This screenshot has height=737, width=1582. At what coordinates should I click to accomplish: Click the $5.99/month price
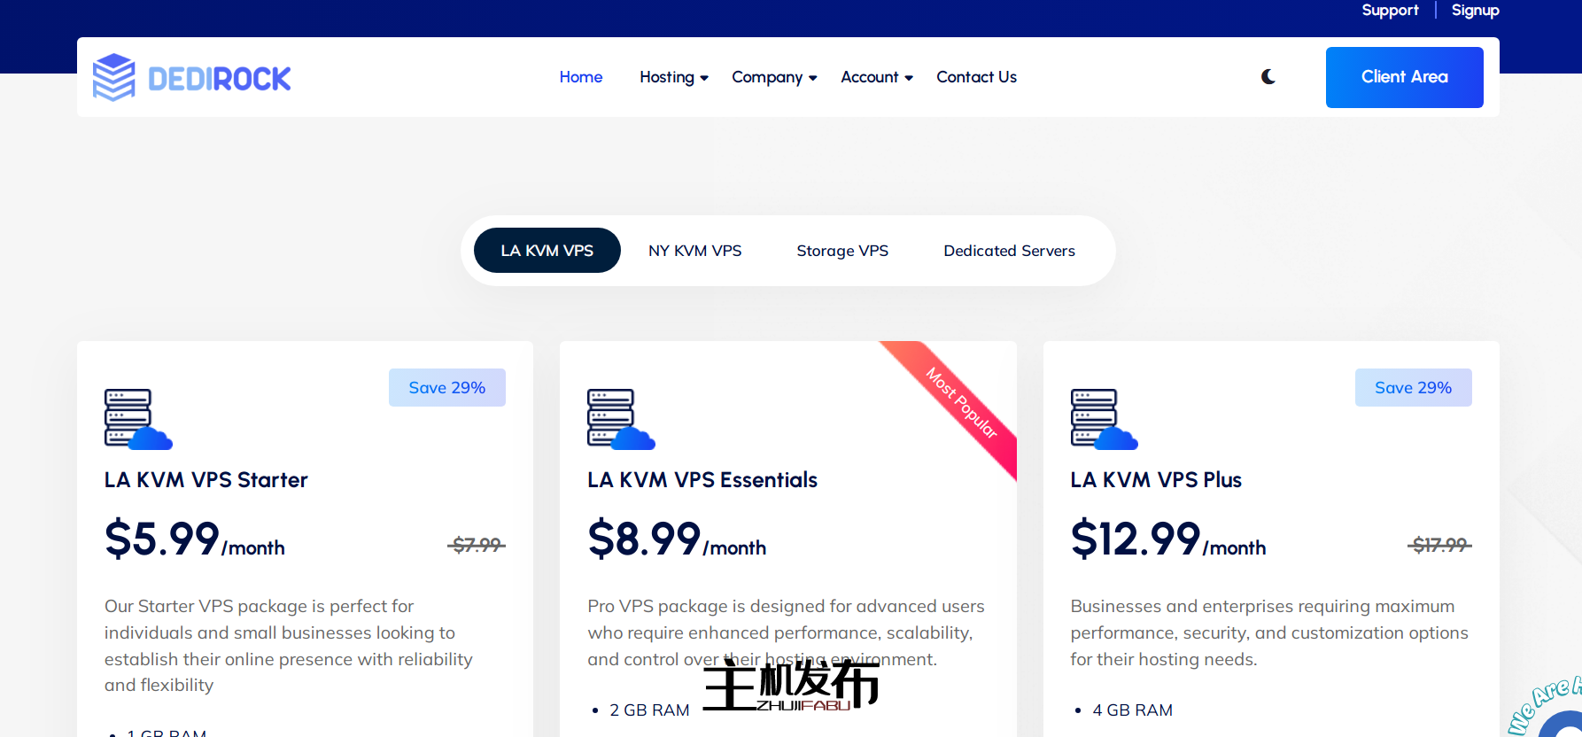pos(195,539)
